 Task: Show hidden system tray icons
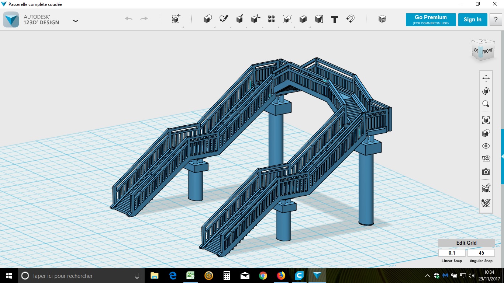coord(428,276)
